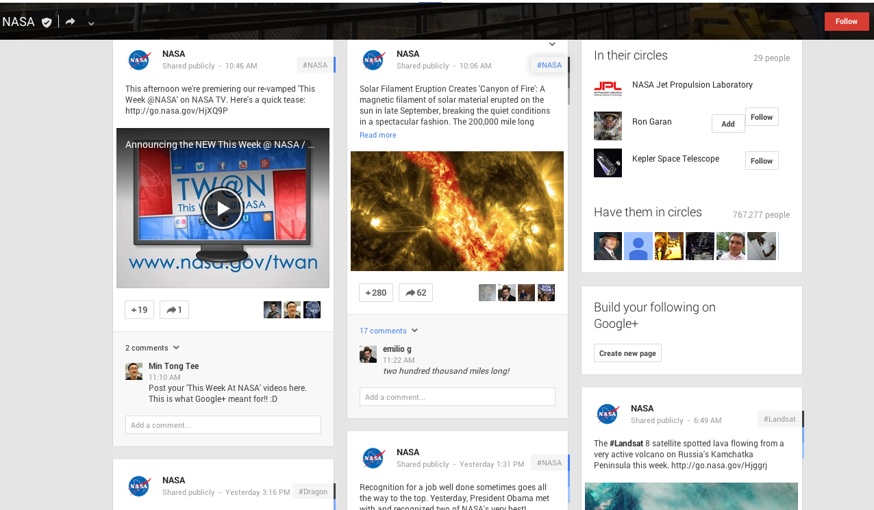Click 29 people count in their circles
The width and height of the screenshot is (874, 510).
coord(771,58)
